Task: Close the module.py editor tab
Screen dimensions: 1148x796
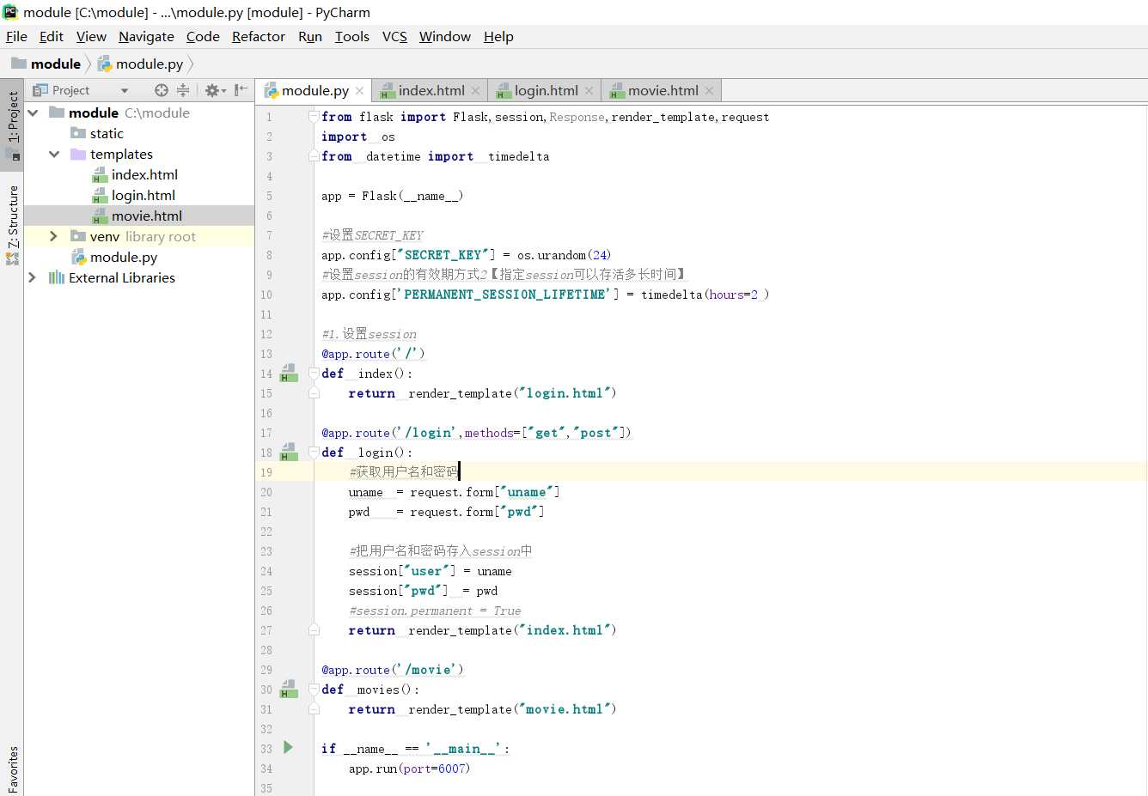Action: [359, 90]
